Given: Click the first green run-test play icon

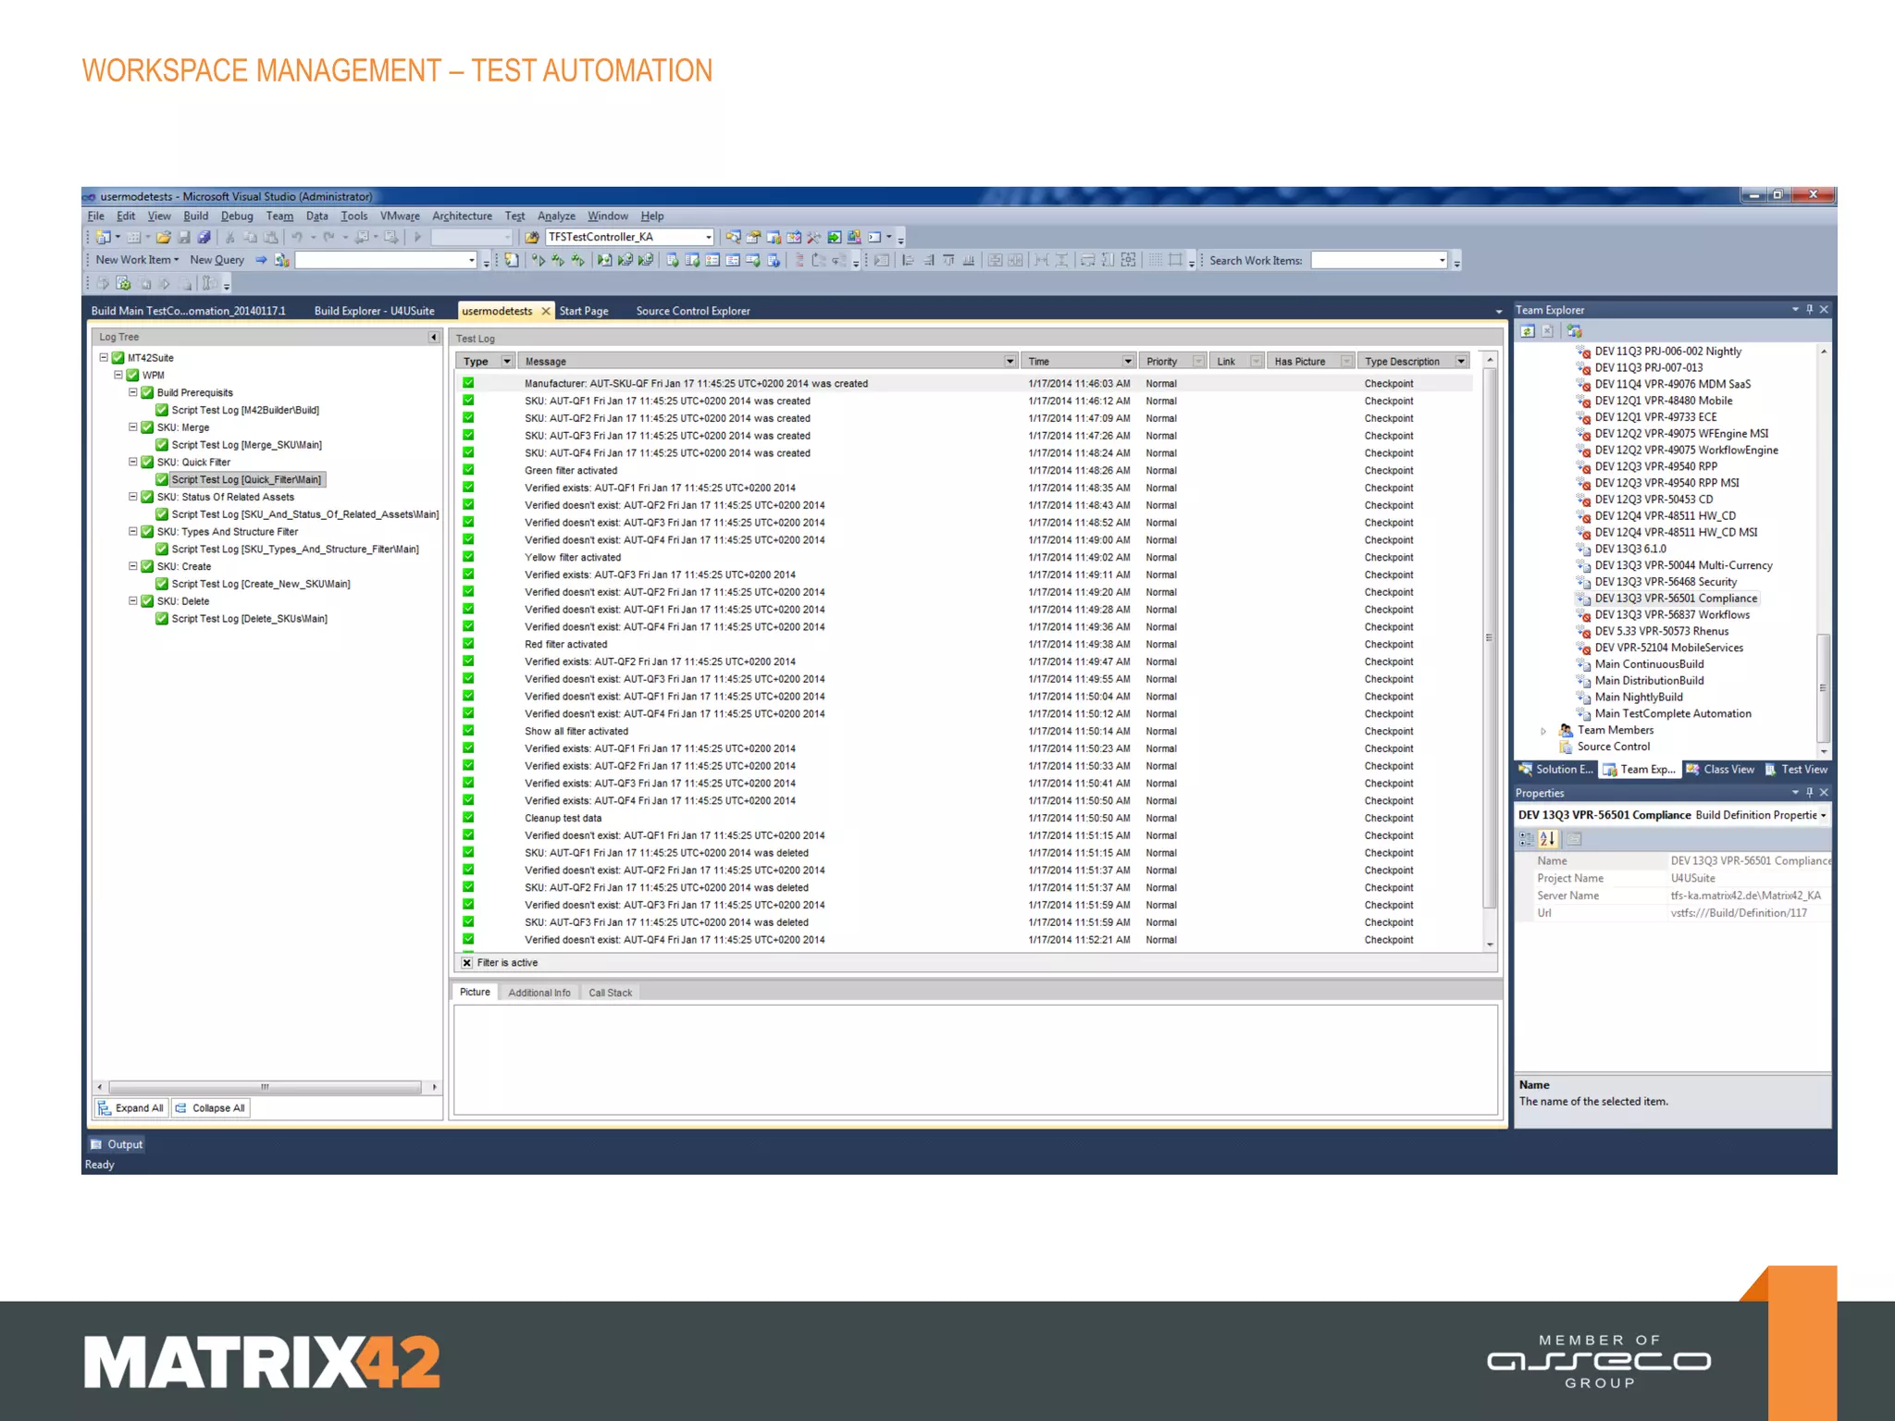Looking at the screenshot, I should pyautogui.click(x=539, y=261).
